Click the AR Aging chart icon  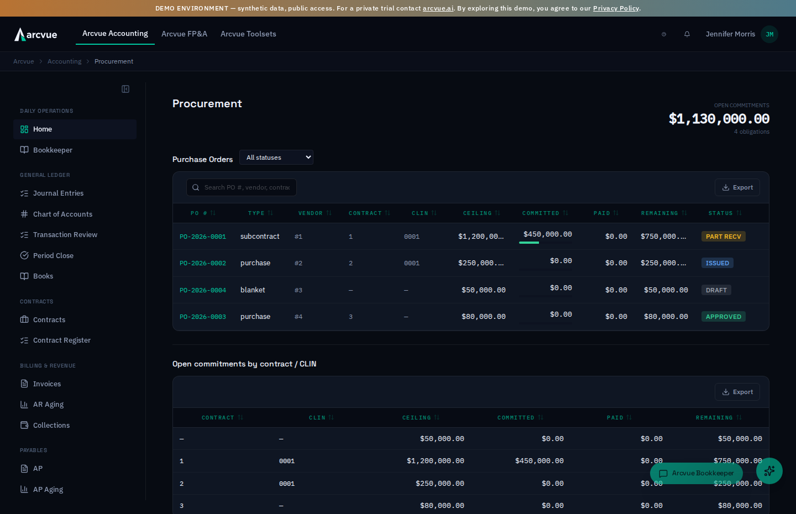pos(24,405)
